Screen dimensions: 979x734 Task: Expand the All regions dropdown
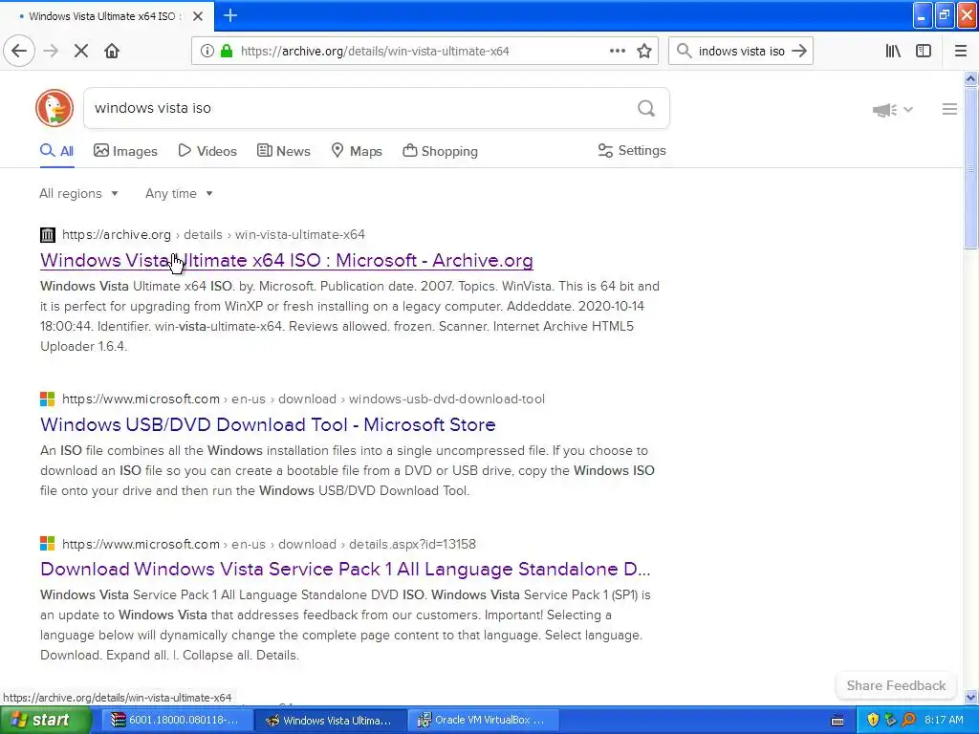coord(78,193)
